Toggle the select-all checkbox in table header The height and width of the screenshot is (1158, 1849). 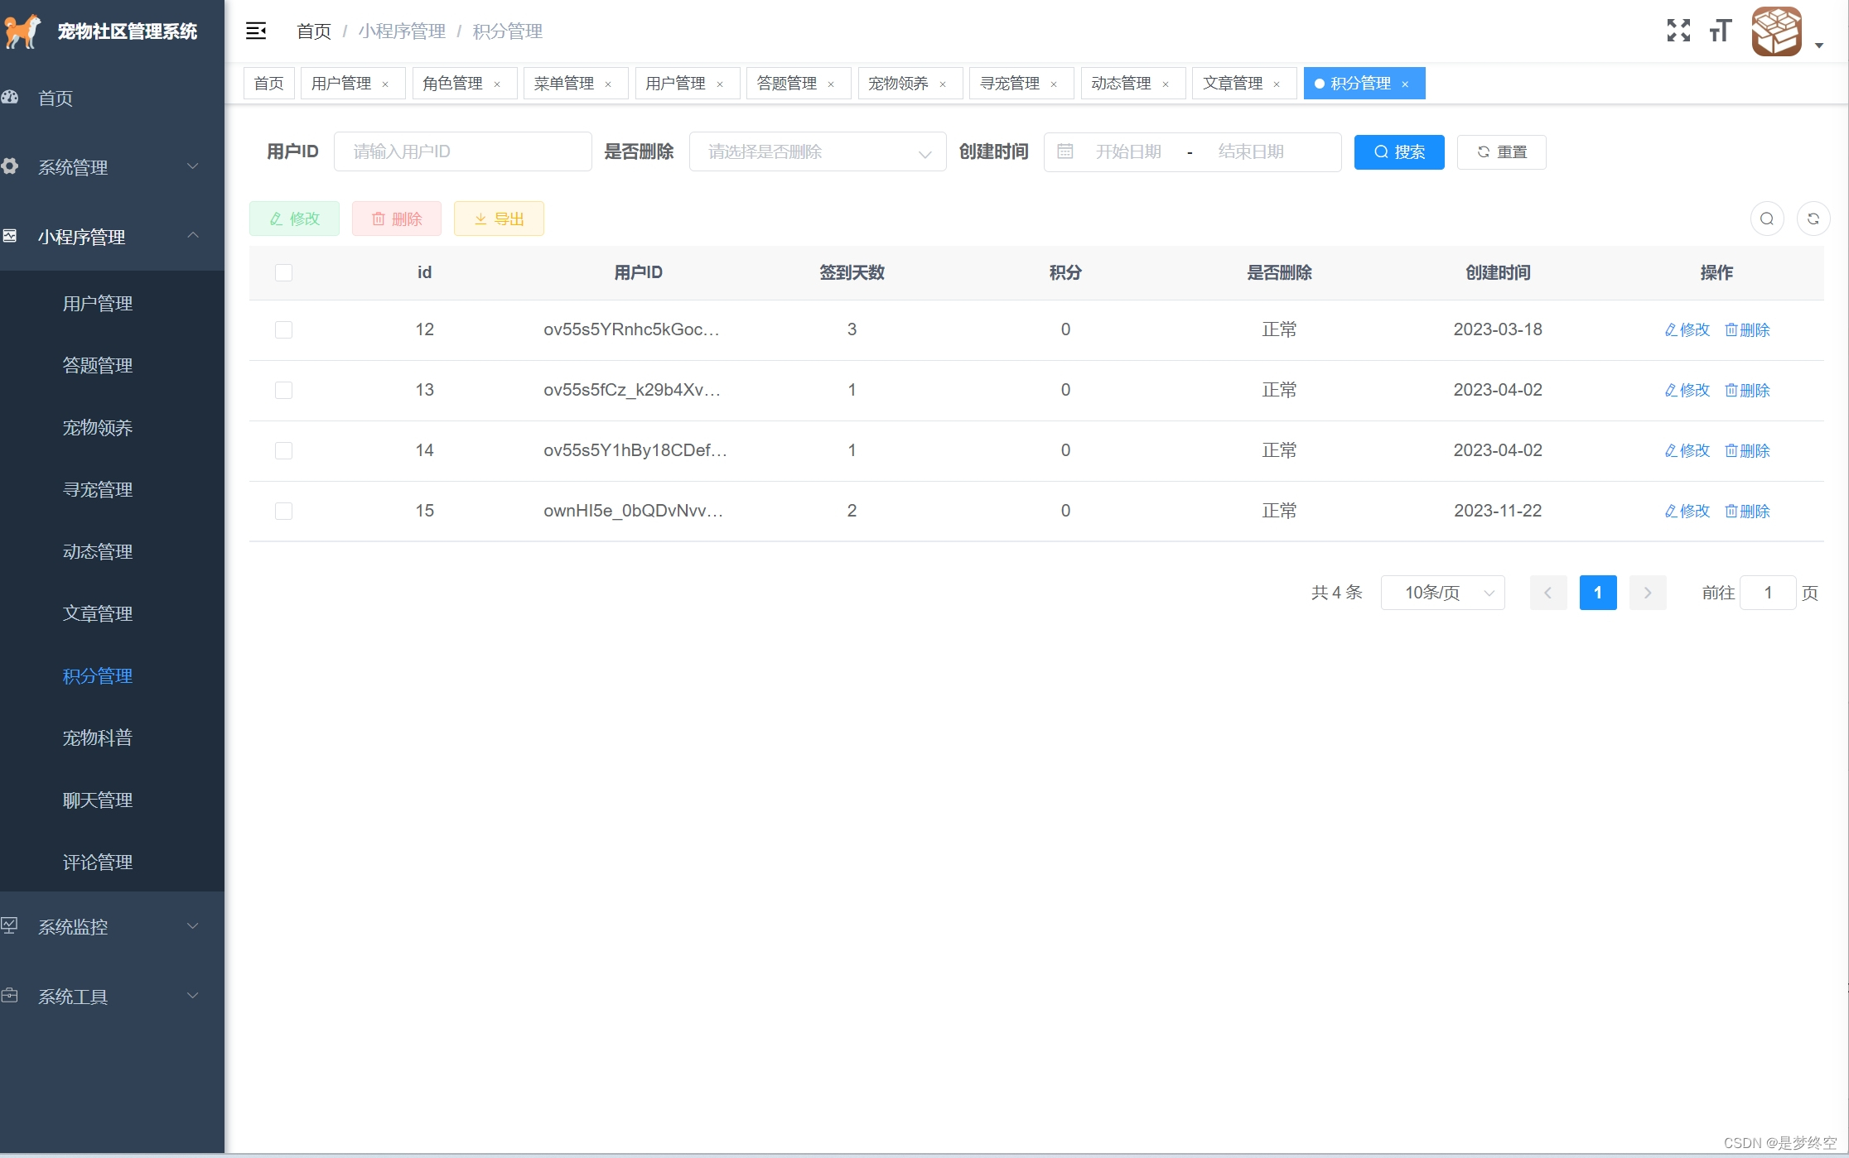283,272
